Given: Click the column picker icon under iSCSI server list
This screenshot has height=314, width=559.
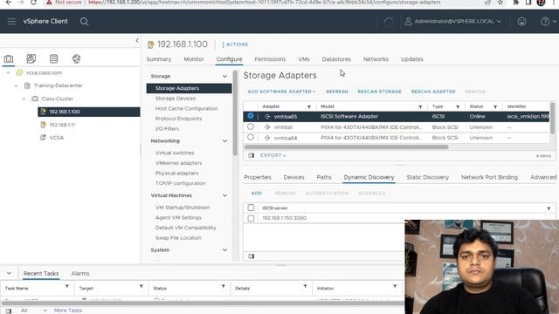Looking at the screenshot, I should [252, 256].
